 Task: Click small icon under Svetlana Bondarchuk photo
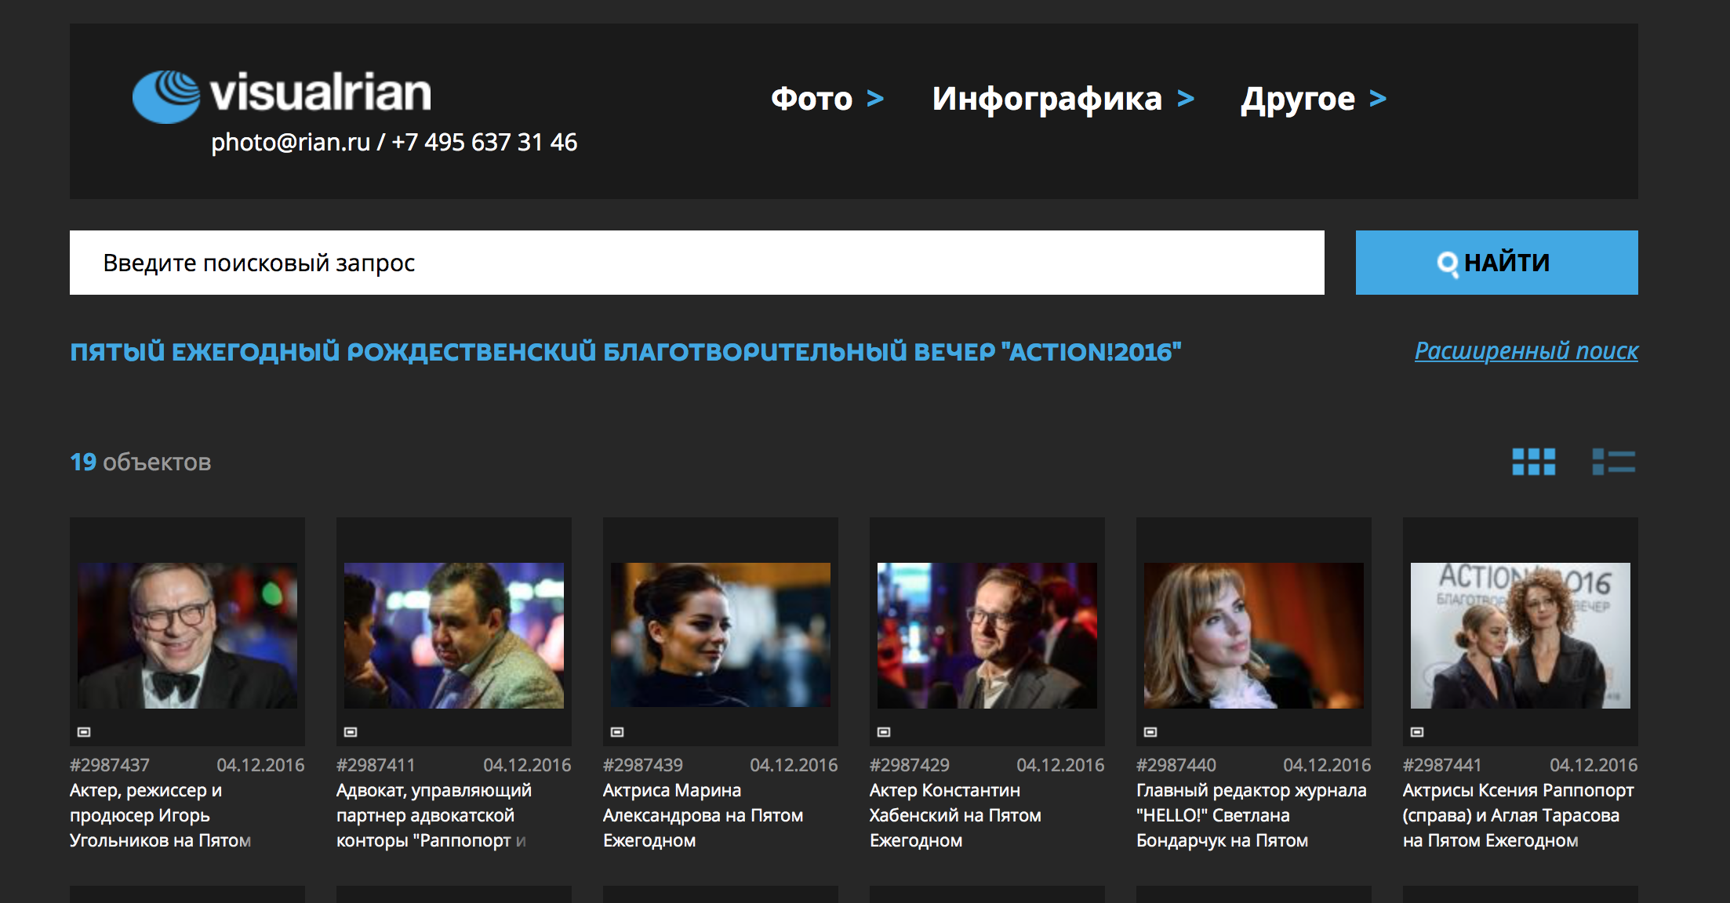click(x=1150, y=732)
